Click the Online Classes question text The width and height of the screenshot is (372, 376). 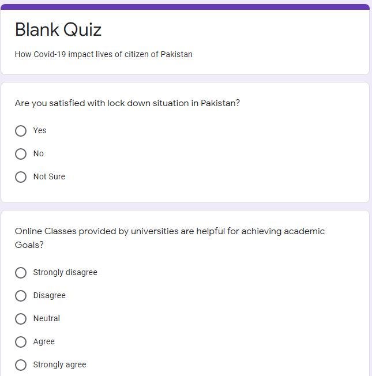pyautogui.click(x=170, y=238)
